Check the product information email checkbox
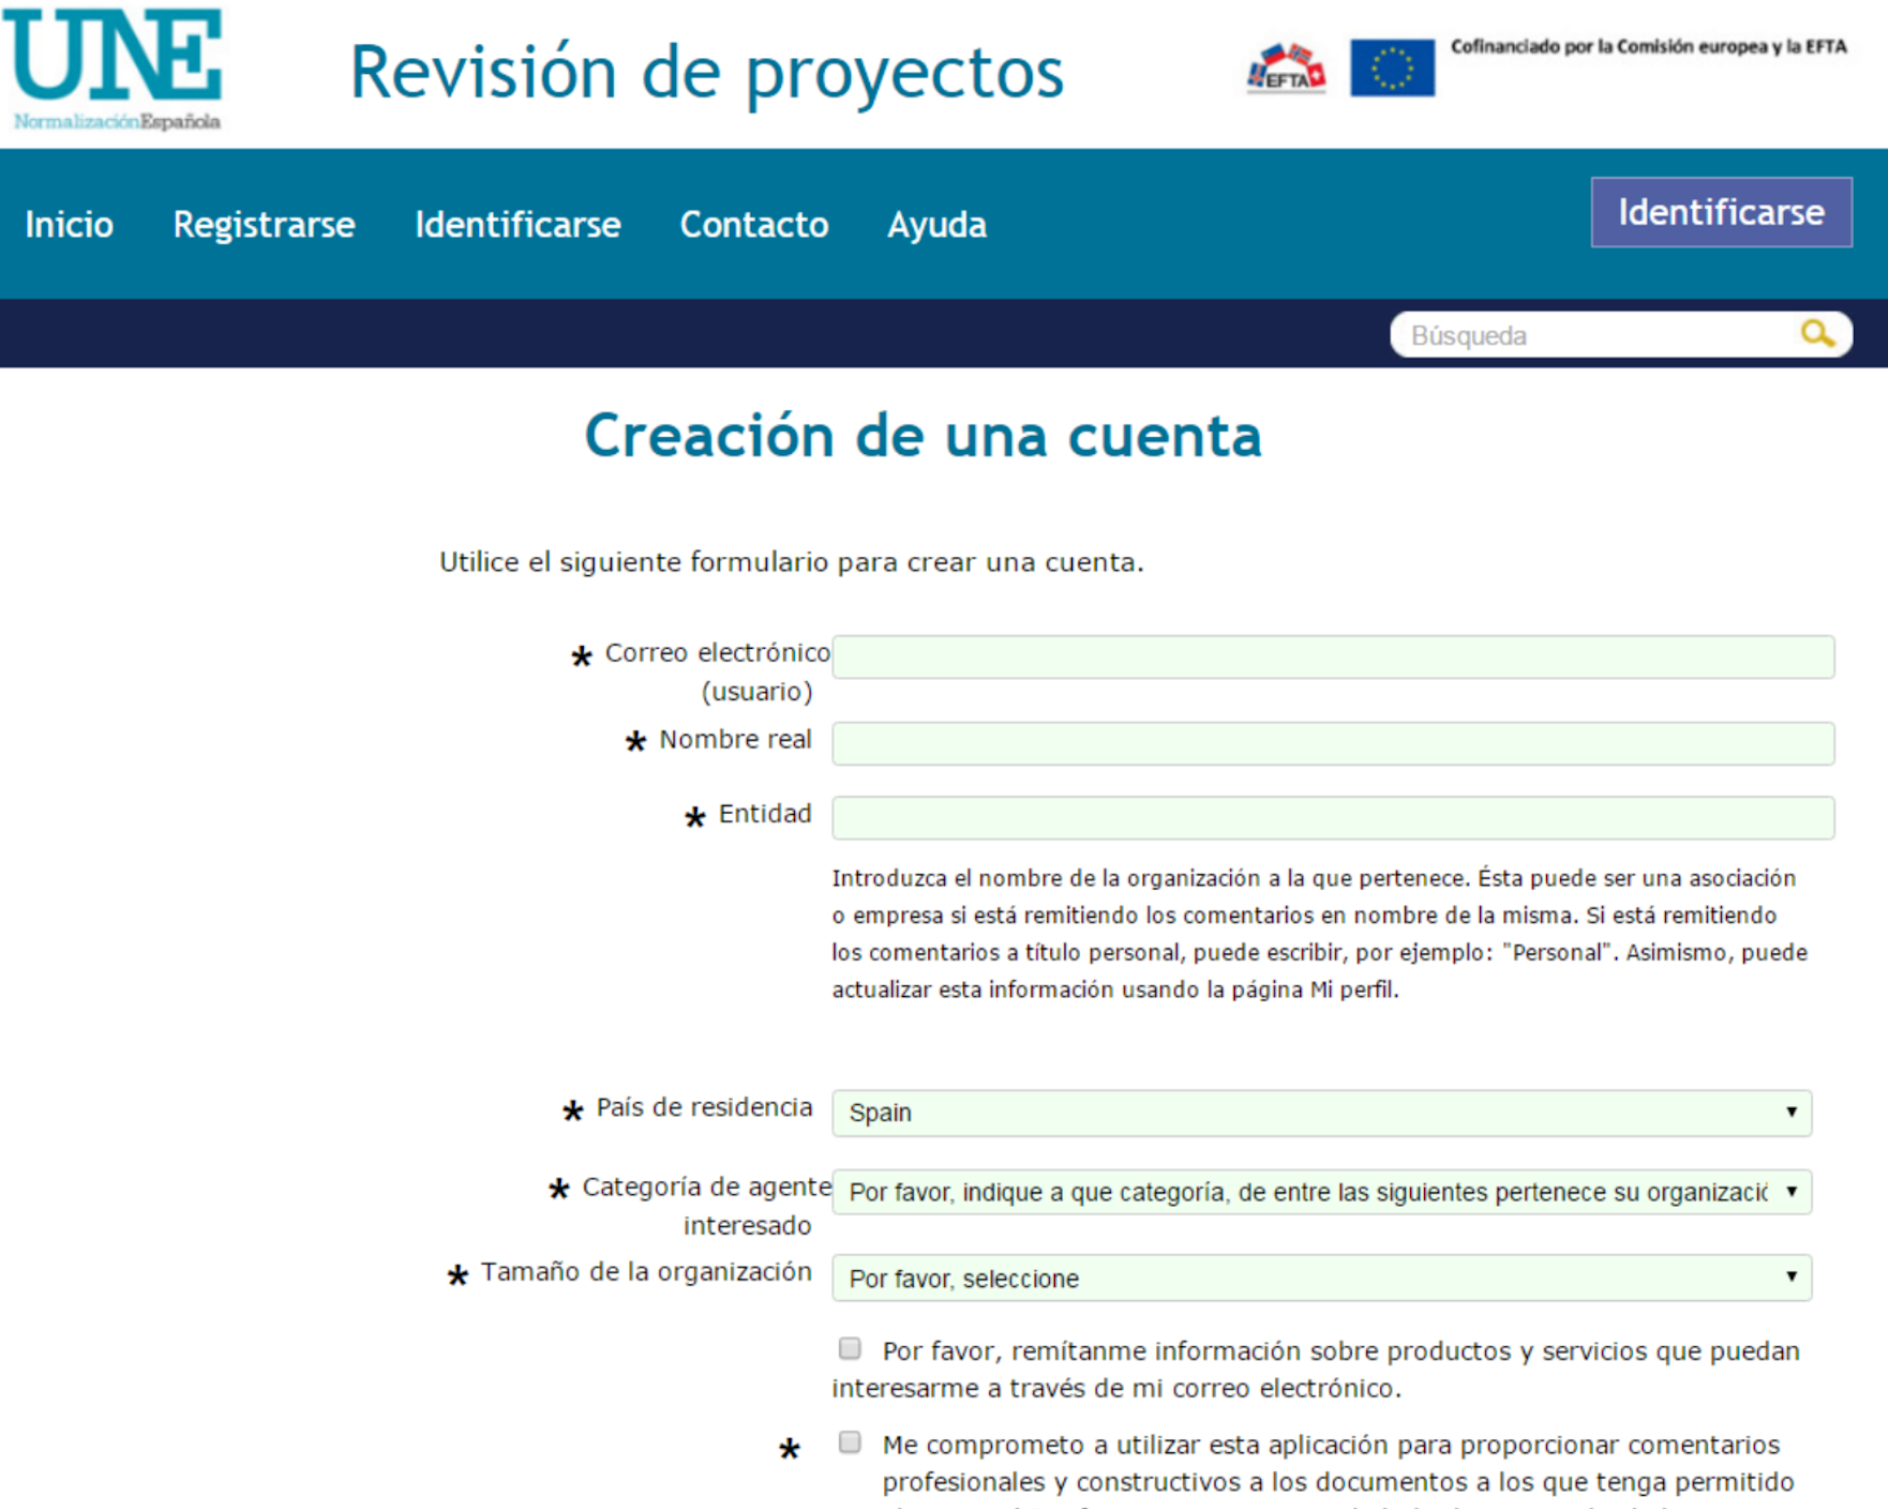Viewport: 1888px width, 1509px height. pyautogui.click(x=850, y=1348)
